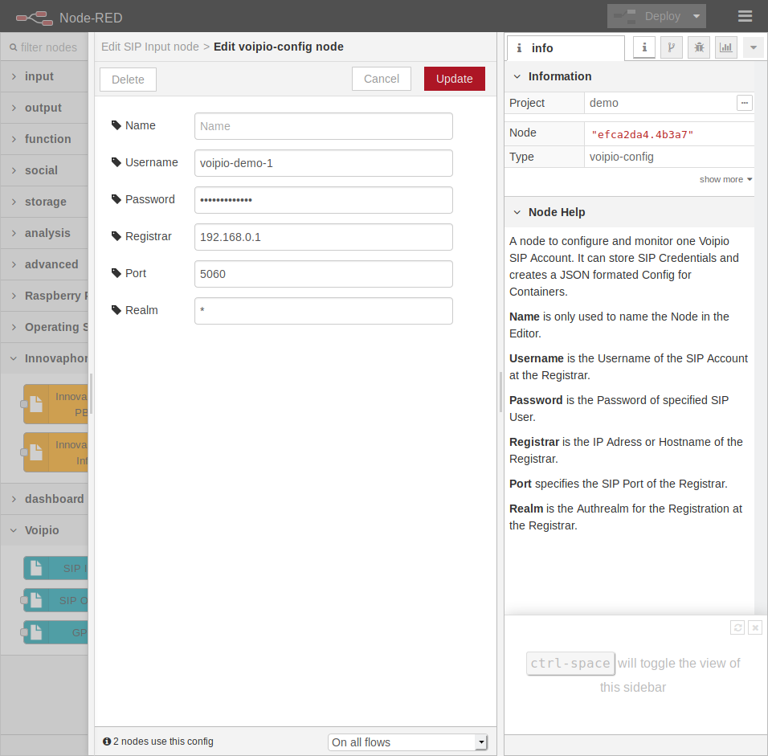Close the tip box
Screen dimensions: 768x756
point(754,627)
